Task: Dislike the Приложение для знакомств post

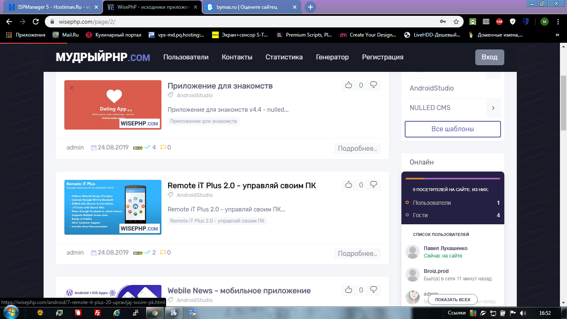Action: coord(374,85)
